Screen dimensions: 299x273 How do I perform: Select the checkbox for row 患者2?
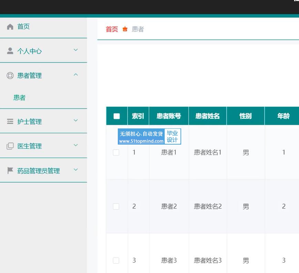point(116,206)
